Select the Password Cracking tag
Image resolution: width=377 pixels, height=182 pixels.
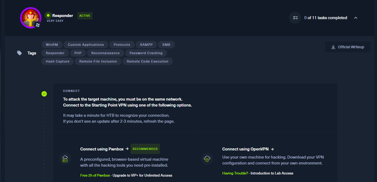(x=146, y=53)
